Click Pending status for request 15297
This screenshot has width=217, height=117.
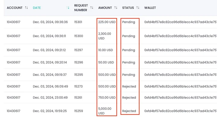coord(128,50)
